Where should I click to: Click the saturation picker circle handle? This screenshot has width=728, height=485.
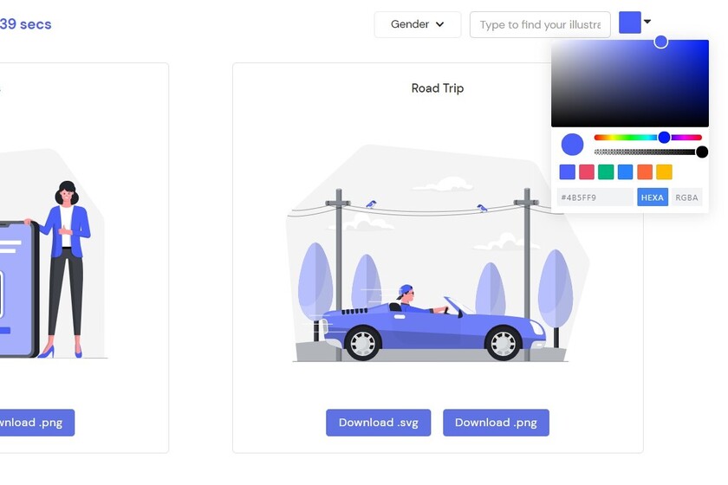[660, 42]
